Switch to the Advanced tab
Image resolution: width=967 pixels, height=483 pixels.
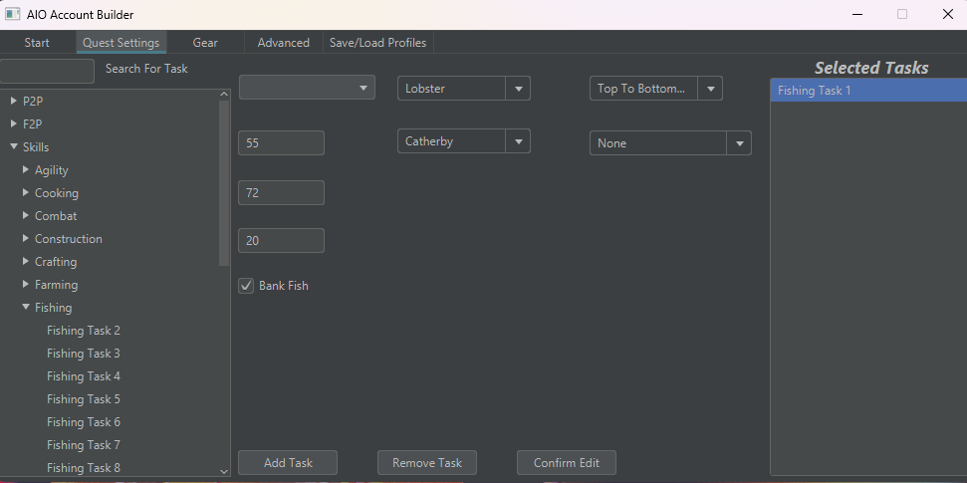pos(283,43)
